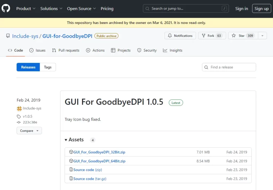The height and width of the screenshot is (190, 273).
Task: View the fork count 63
Action: 219,36
